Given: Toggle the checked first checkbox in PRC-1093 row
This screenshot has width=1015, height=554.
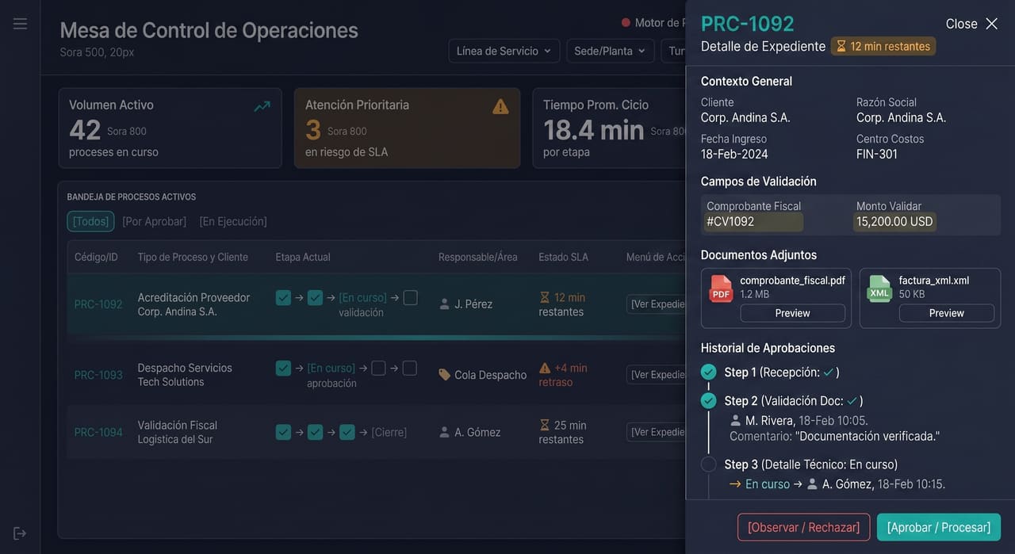Looking at the screenshot, I should coord(283,368).
